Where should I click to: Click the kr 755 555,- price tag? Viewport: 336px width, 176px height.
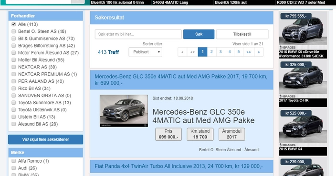click(x=296, y=16)
